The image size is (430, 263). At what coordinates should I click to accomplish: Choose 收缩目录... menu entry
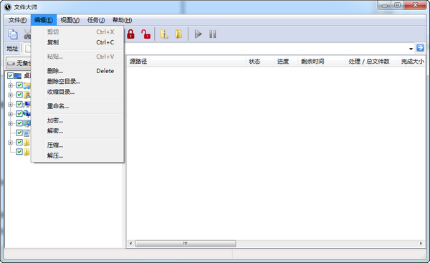pyautogui.click(x=77, y=92)
